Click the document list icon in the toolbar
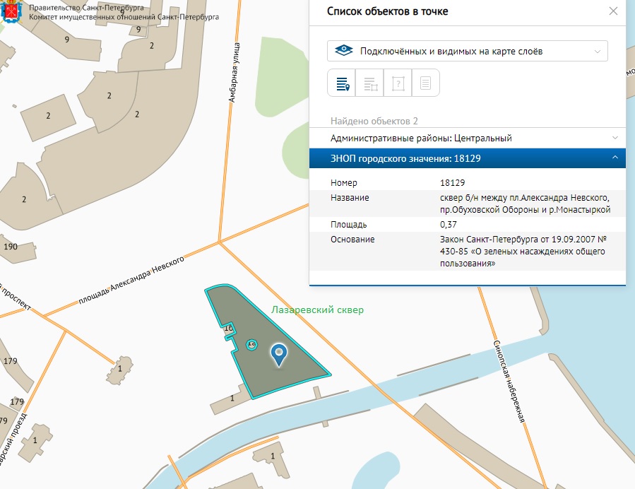 pos(425,83)
